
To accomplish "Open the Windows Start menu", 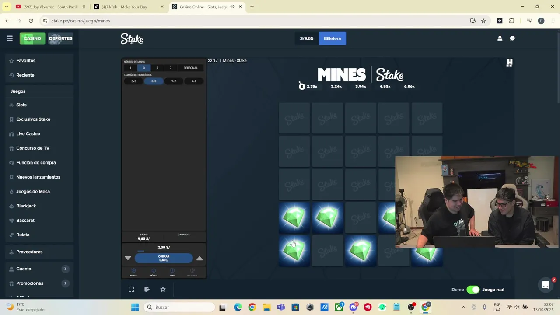I will pos(135,307).
